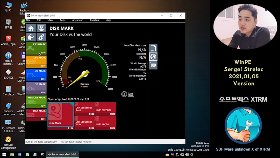This screenshot has height=158, width=280.
Task: Run the Disk Sequential Read test
Action: [91, 114]
